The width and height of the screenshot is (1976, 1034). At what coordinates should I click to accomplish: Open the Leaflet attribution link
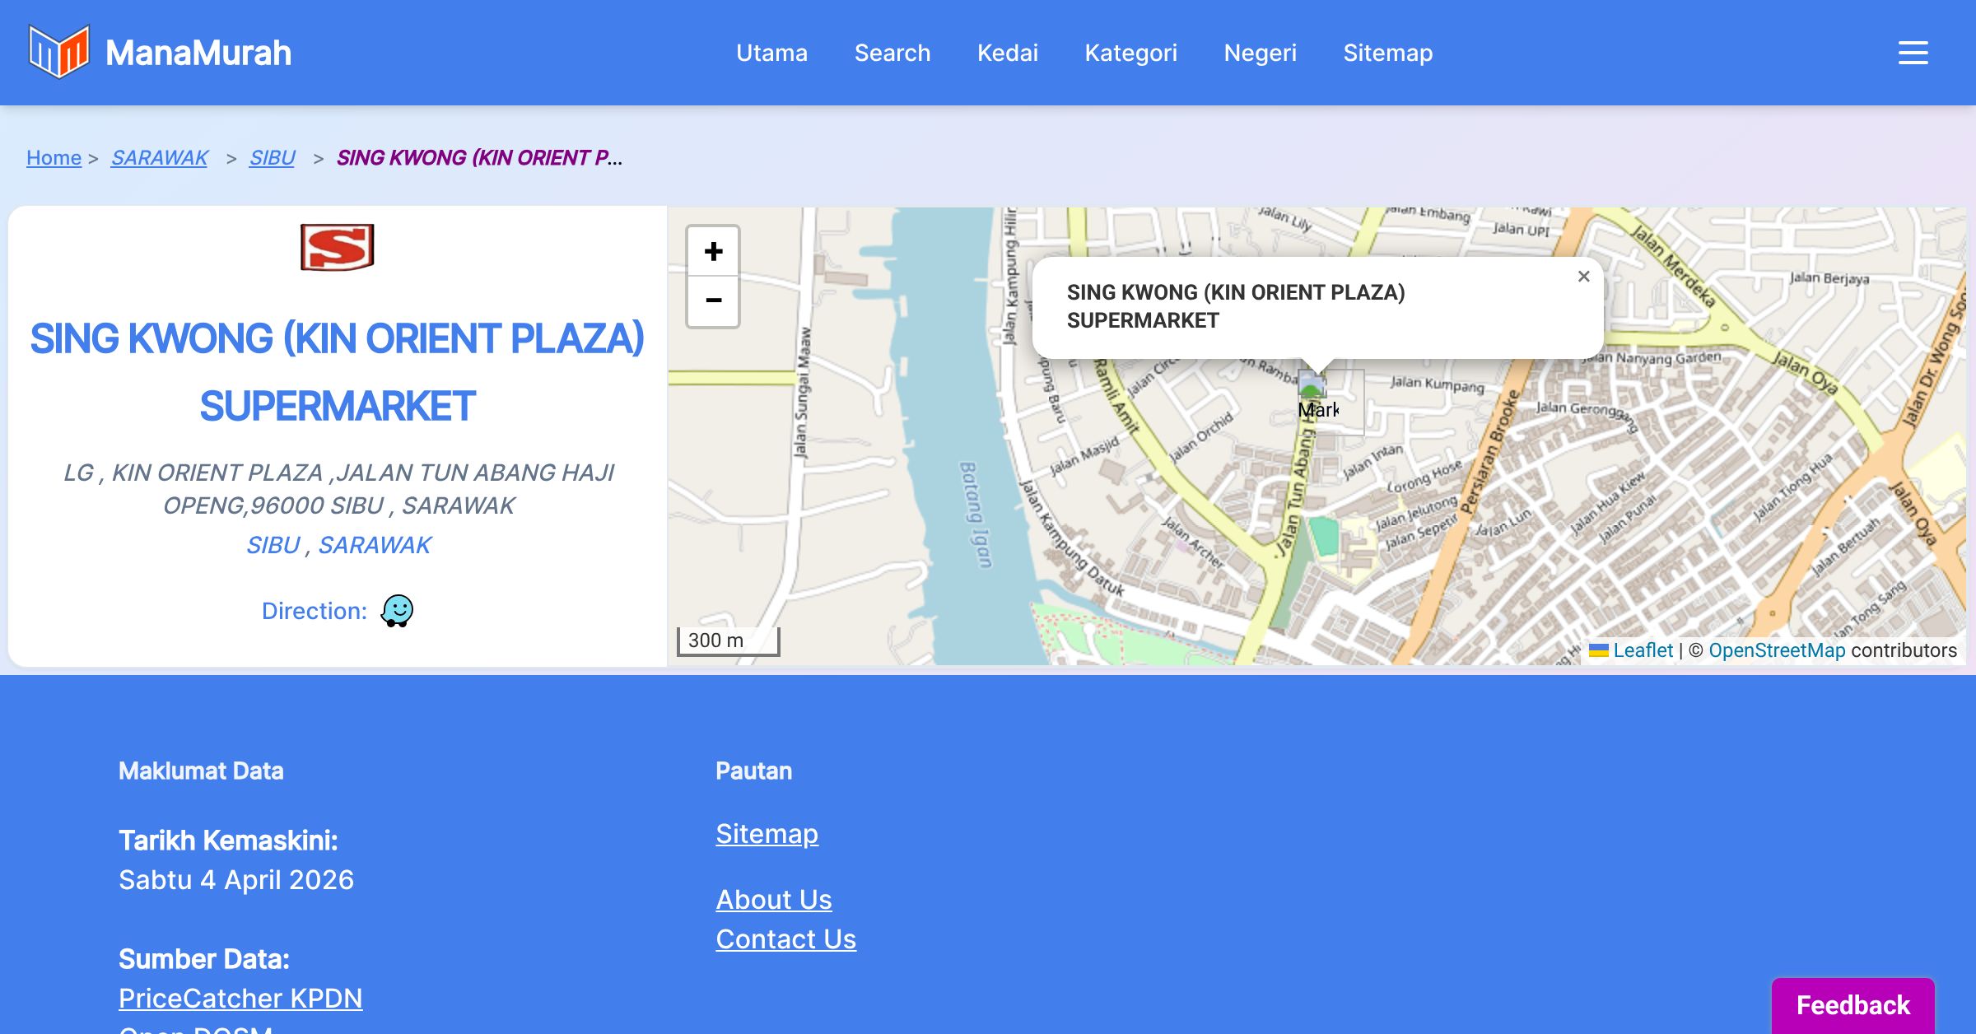coord(1642,650)
